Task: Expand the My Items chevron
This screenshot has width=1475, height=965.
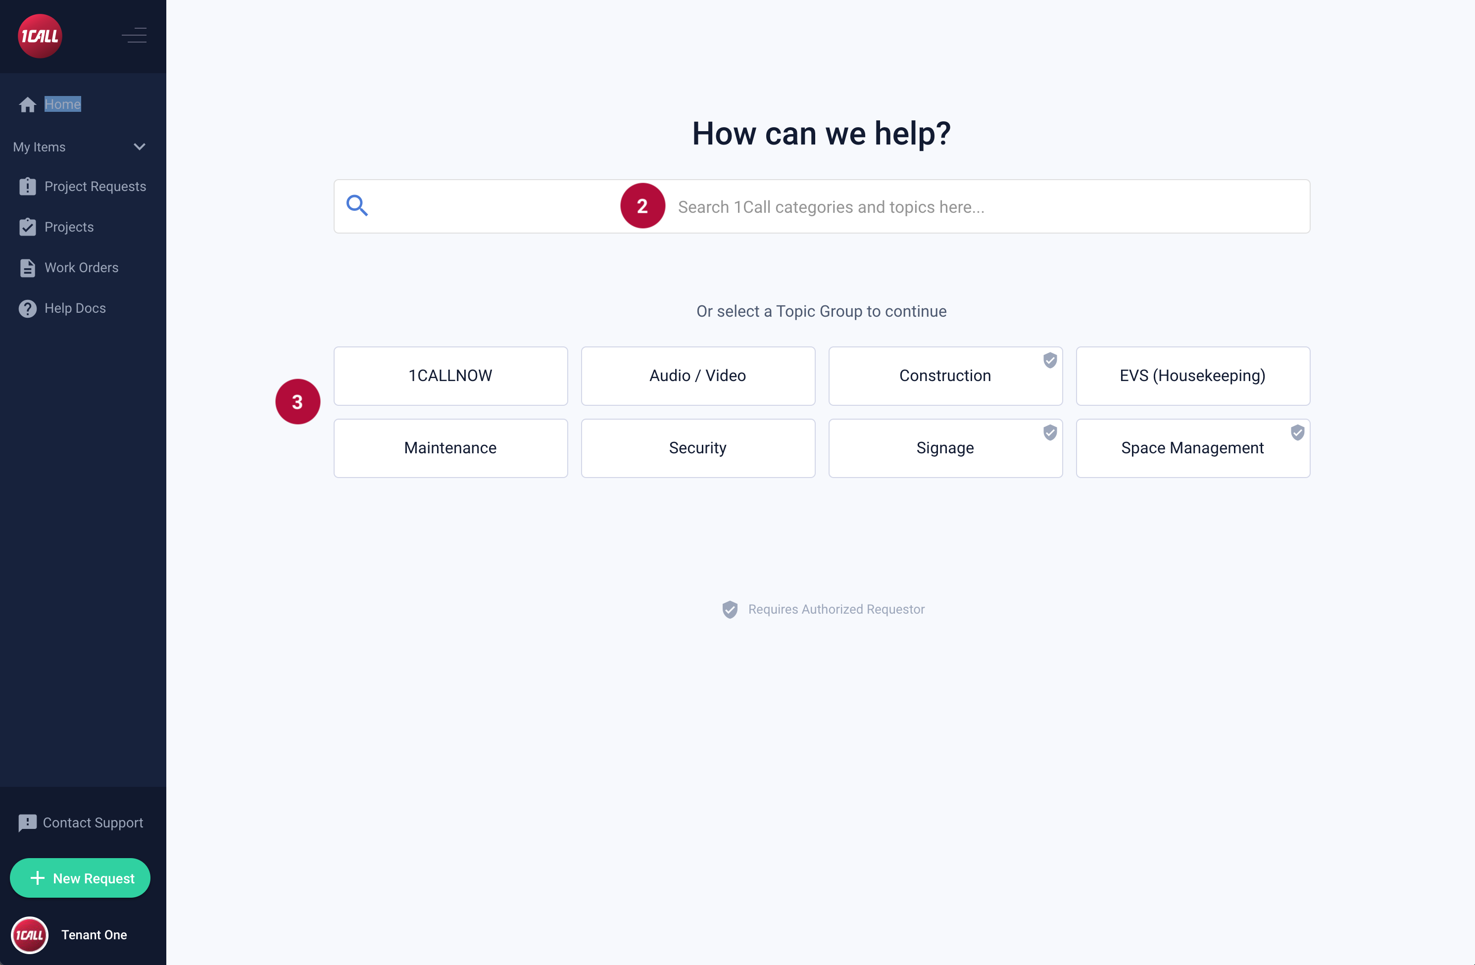Action: [140, 147]
